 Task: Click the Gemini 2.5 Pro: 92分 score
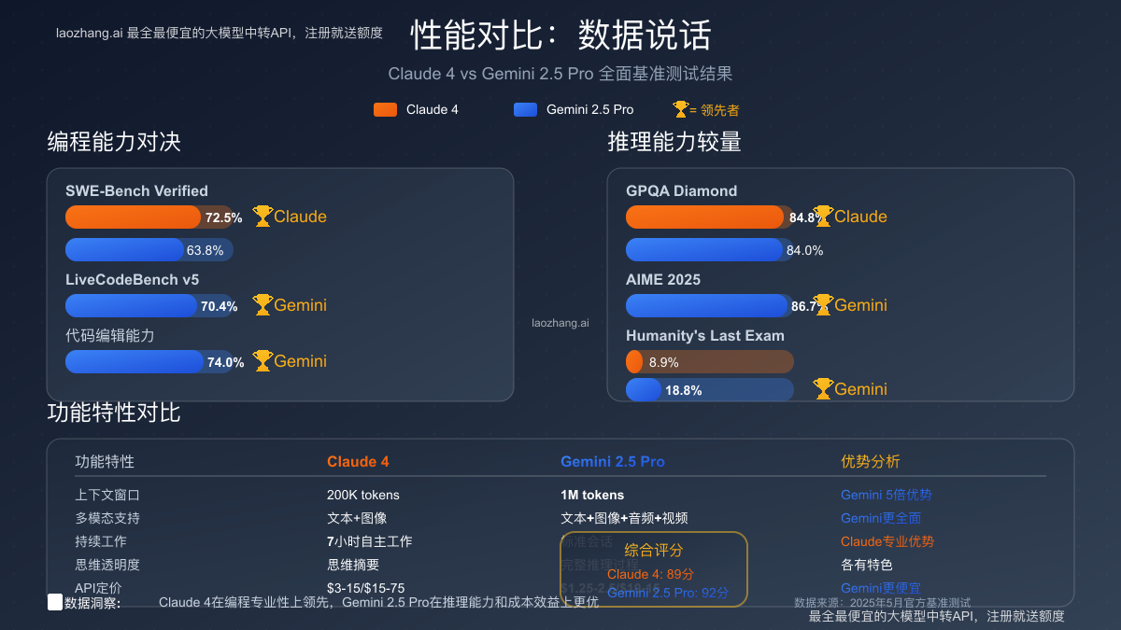668,593
